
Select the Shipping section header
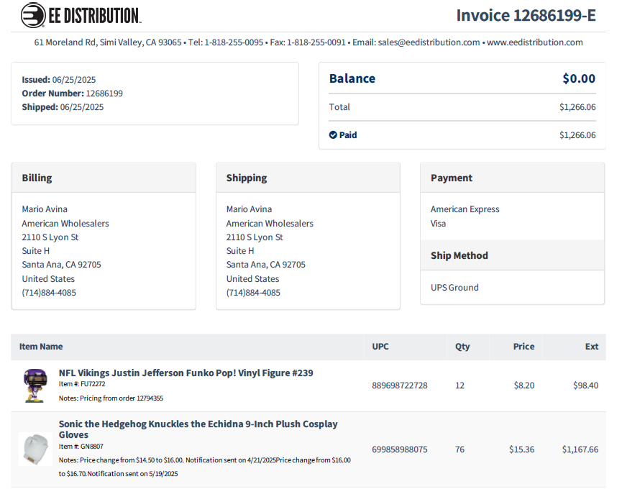coord(247,178)
